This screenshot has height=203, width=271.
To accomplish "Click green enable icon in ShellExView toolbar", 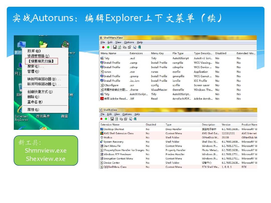I will pyautogui.click(x=106, y=119).
